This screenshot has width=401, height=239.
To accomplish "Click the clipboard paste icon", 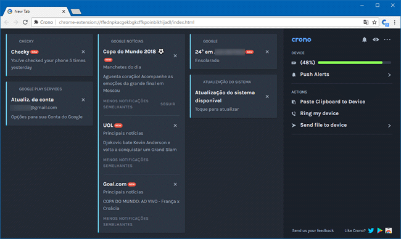I will (294, 102).
